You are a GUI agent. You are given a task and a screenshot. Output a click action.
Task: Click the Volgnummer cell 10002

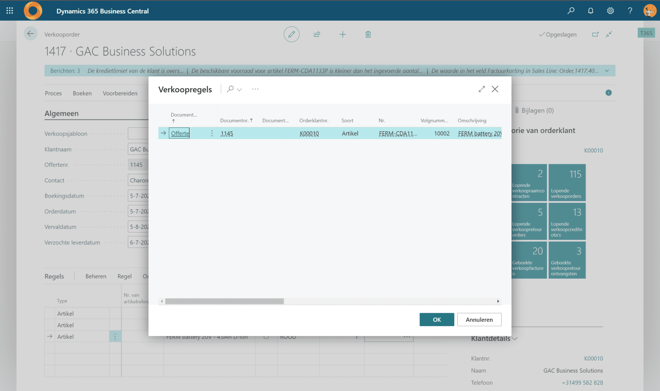point(442,134)
